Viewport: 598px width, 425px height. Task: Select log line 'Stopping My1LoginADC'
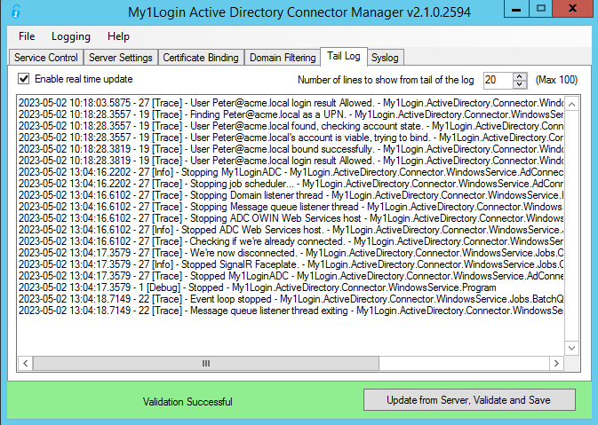point(291,172)
